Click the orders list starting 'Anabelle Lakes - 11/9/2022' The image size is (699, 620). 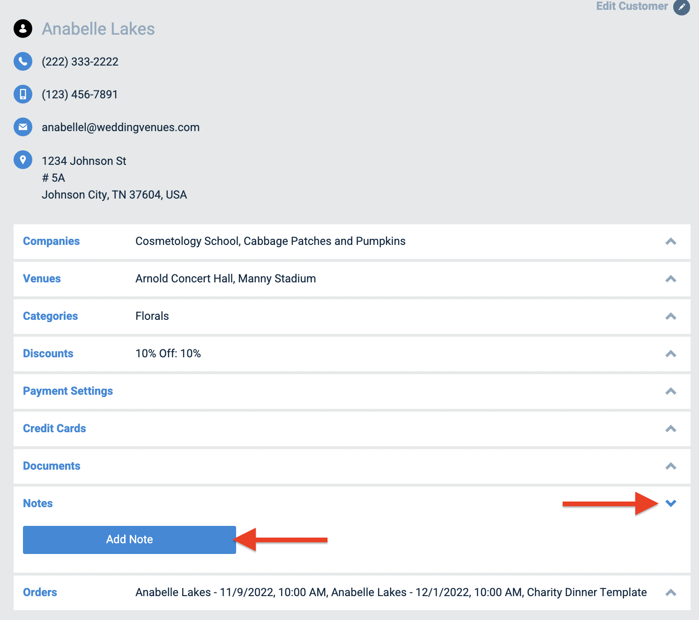[x=391, y=592]
